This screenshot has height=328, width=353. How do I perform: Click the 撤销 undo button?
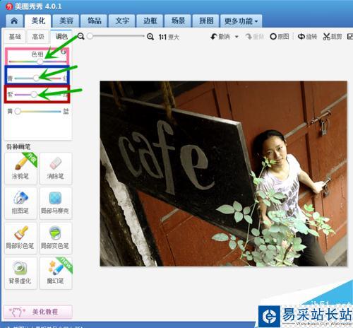(x=220, y=37)
